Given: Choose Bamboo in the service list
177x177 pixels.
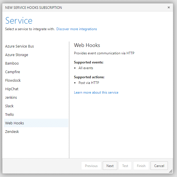Looking at the screenshot, I should 36,63.
